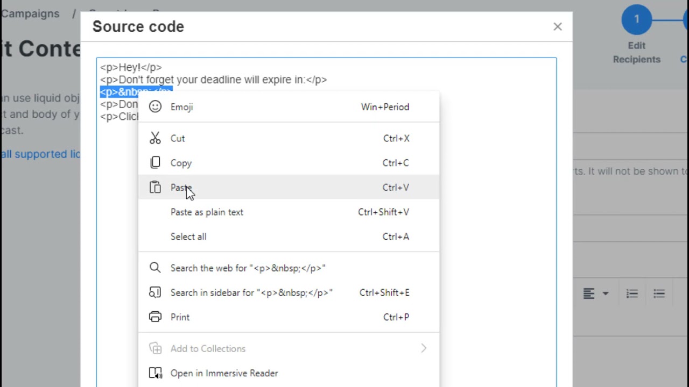Click the Source code dialog title

point(138,26)
